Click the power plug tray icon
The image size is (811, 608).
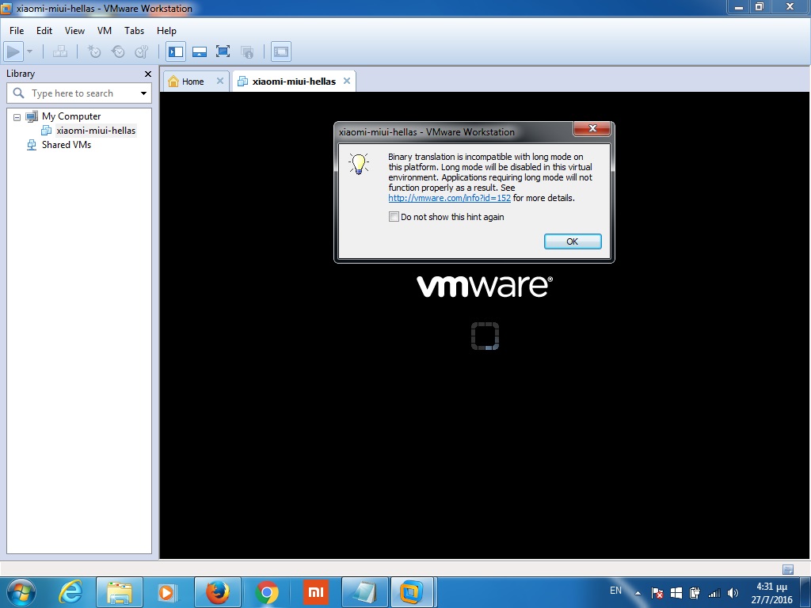(695, 593)
